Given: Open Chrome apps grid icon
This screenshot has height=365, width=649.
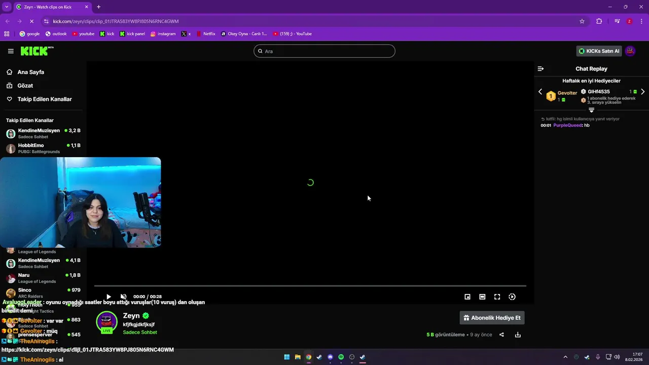Looking at the screenshot, I should click(7, 34).
